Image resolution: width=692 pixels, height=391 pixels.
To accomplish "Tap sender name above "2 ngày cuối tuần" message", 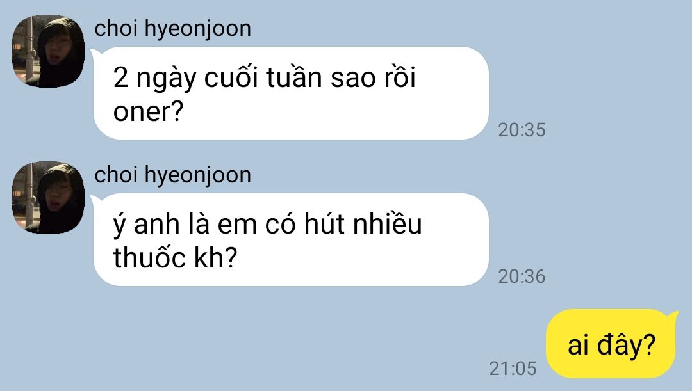I will tap(172, 29).
